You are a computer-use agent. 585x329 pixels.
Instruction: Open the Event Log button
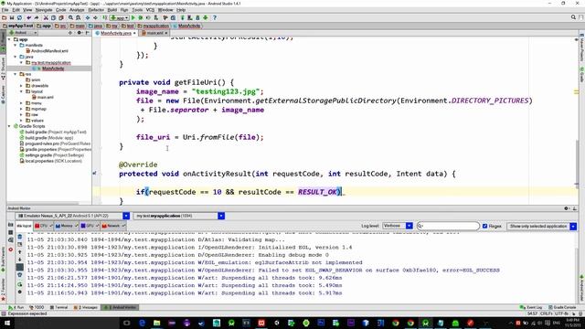click(531, 307)
